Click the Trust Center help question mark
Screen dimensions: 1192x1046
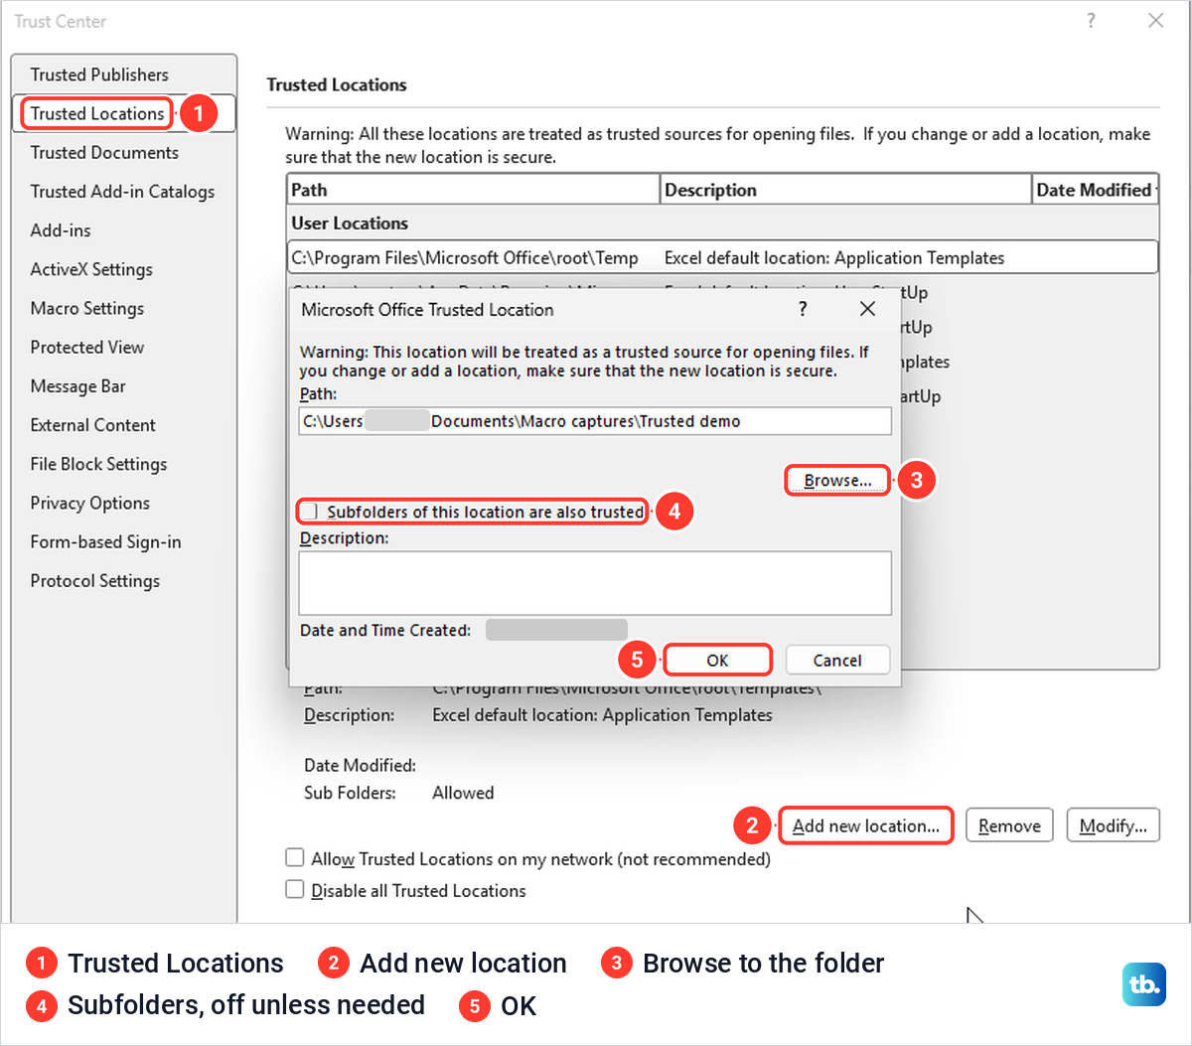[x=1091, y=21]
